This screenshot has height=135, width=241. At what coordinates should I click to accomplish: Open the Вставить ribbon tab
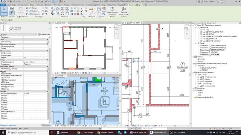click(48, 5)
